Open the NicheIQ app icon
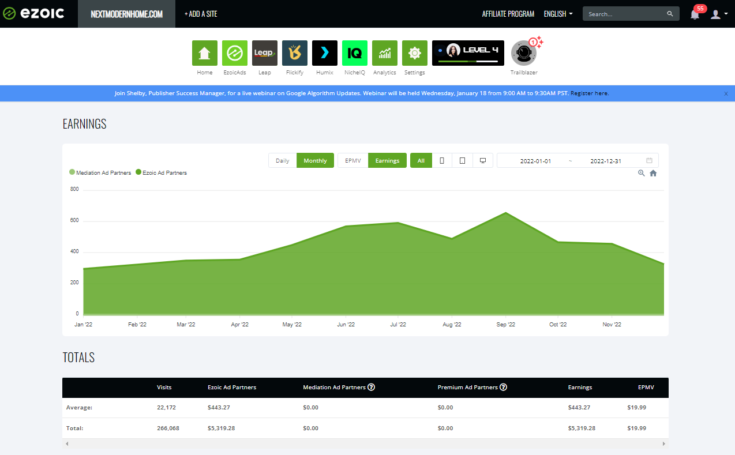The height and width of the screenshot is (455, 735). click(355, 53)
